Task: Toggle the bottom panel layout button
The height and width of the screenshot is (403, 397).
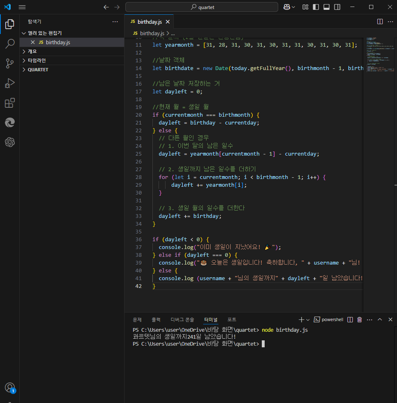Action: point(327,7)
